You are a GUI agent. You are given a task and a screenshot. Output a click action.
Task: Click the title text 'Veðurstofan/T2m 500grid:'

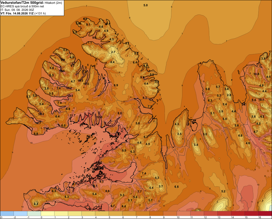pos(22,2)
